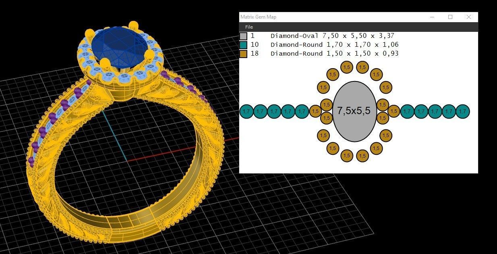Select the leftmost teal 1,7 gem circle
497x254 pixels.
246,111
